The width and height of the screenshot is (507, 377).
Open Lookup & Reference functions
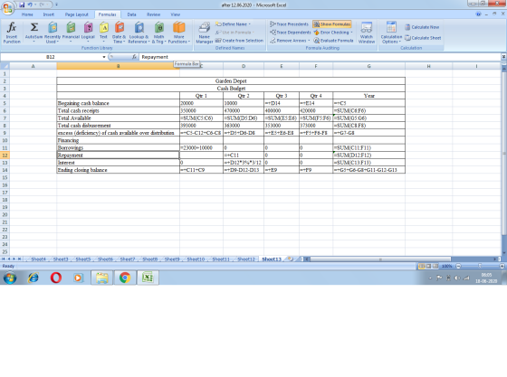139,33
